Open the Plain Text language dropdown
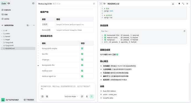This screenshot has width=191, height=103. 105,31
